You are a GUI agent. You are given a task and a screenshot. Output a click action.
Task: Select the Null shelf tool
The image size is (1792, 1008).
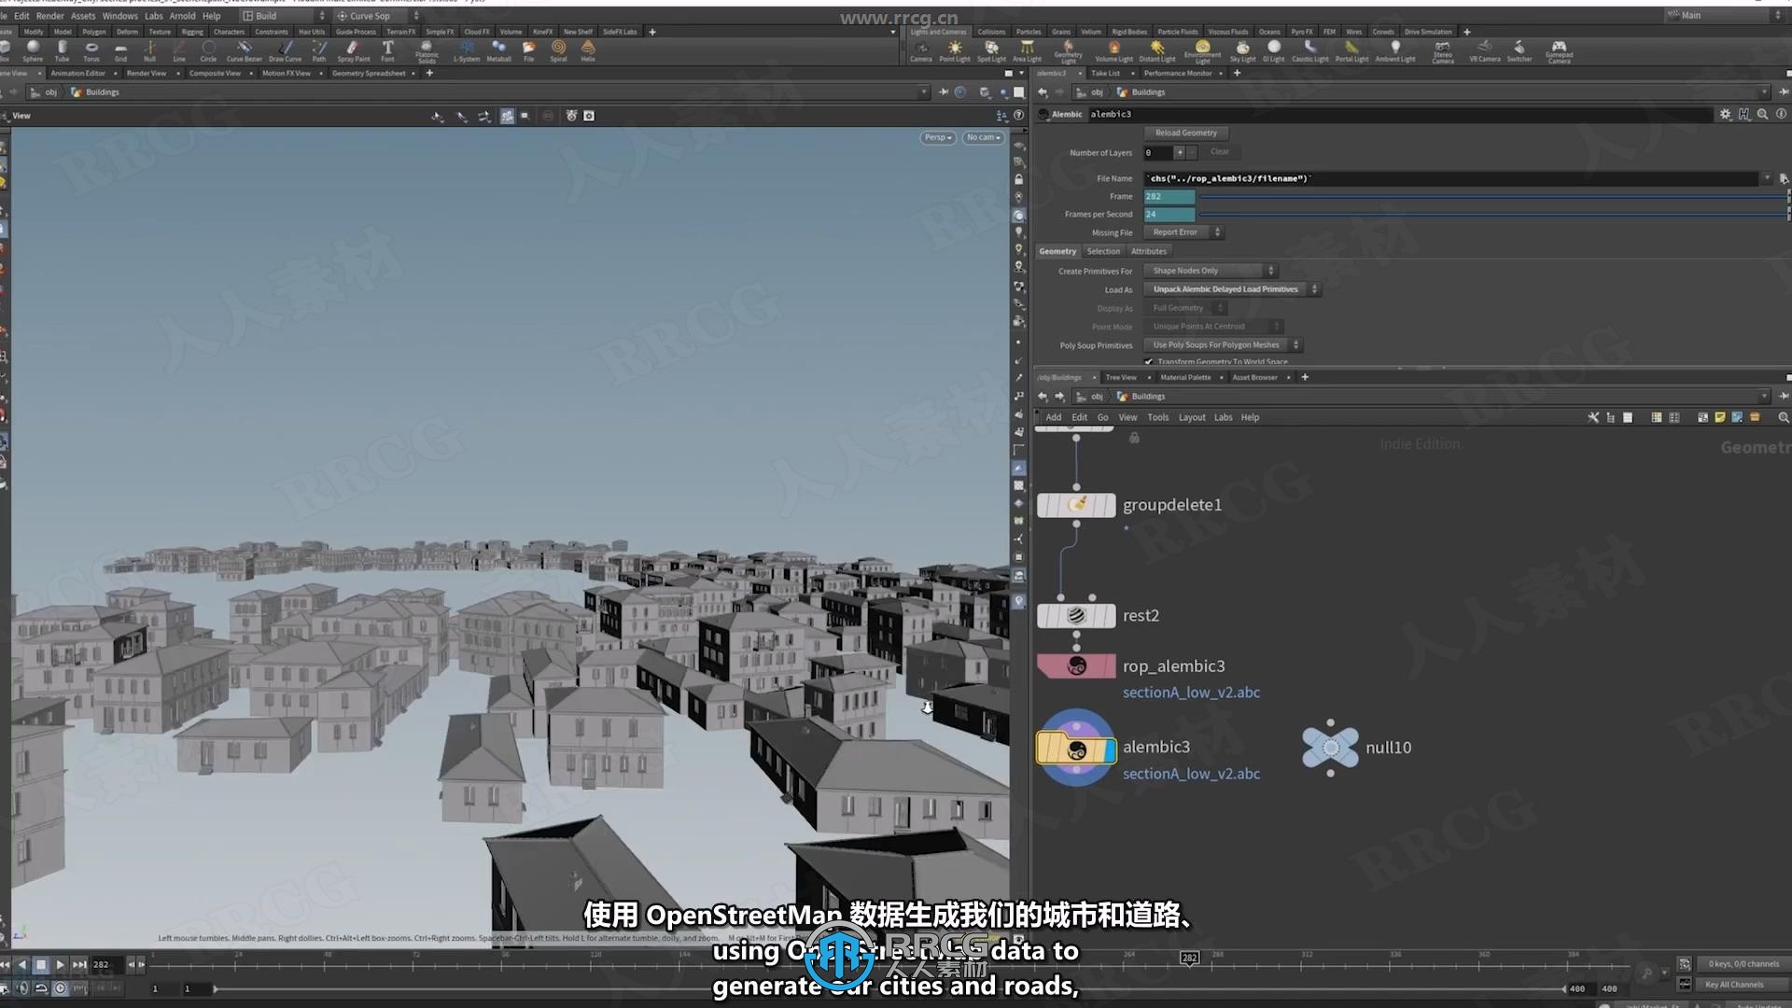149,50
